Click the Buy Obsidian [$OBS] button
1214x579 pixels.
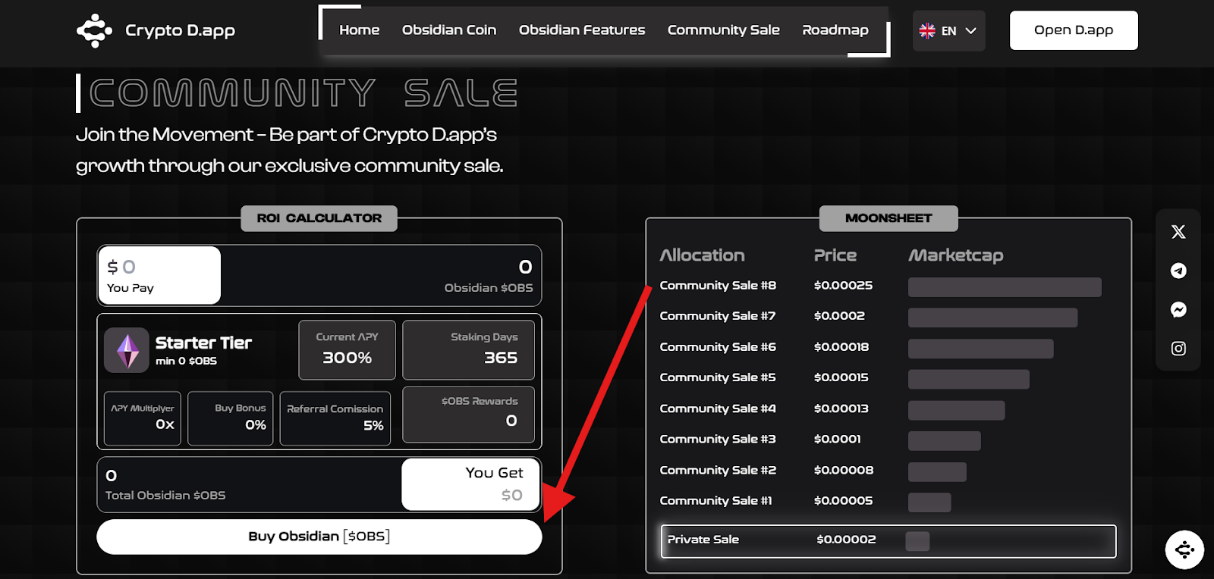[319, 537]
